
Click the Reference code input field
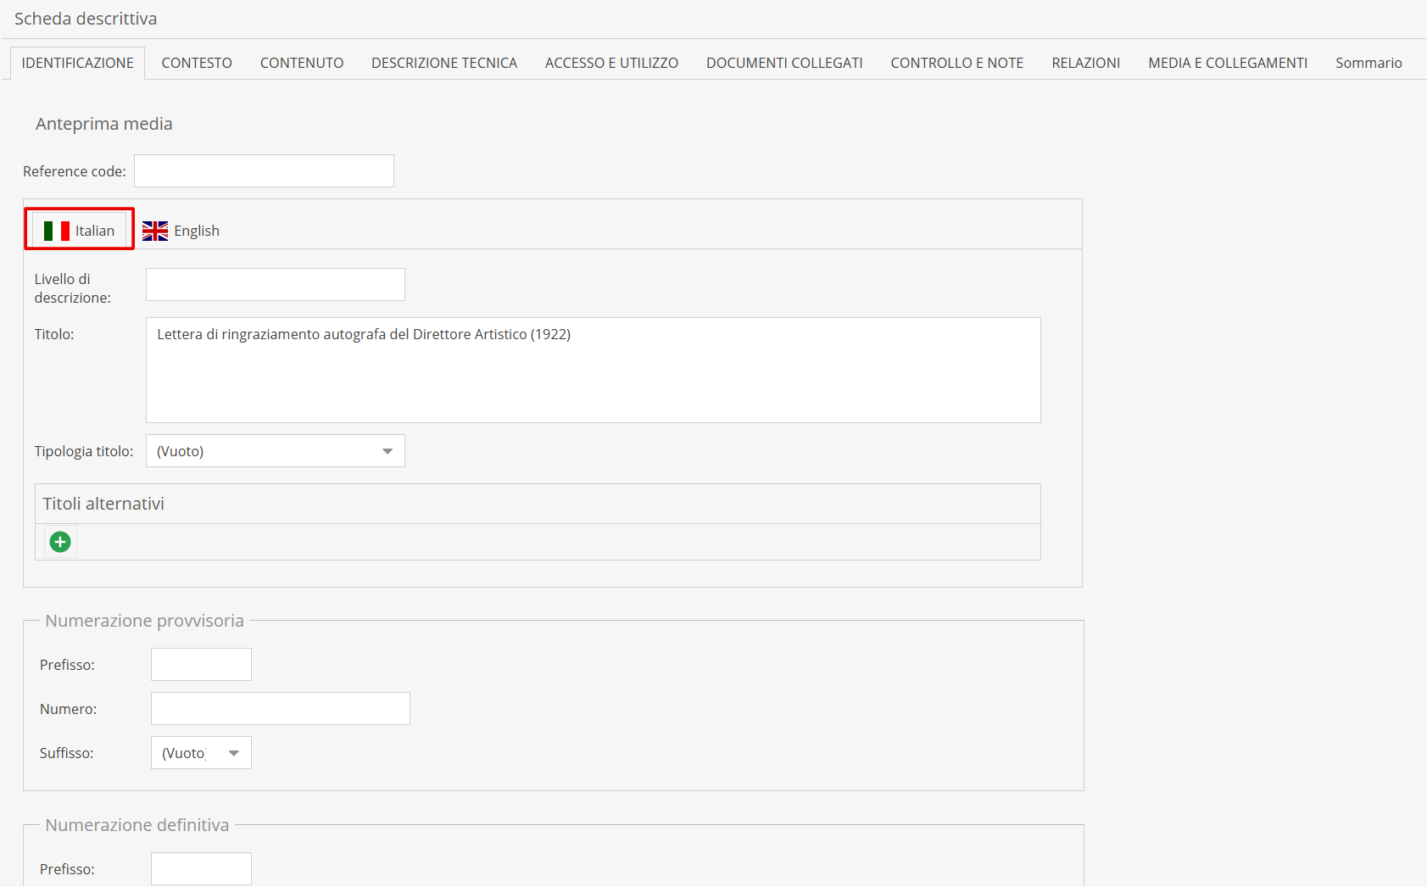click(264, 171)
